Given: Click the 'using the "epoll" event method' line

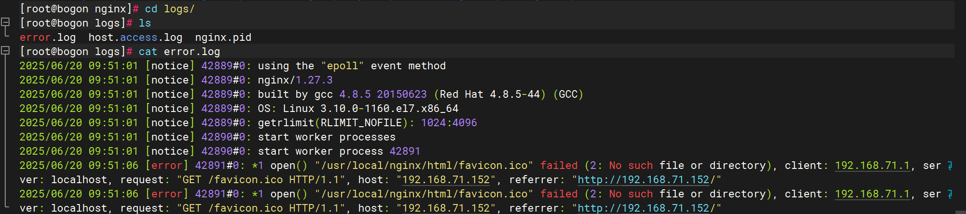Looking at the screenshot, I should pos(352,66).
